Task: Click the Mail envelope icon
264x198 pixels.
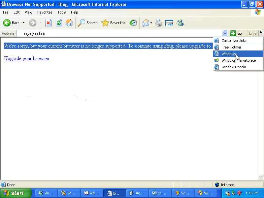Action: (146, 23)
